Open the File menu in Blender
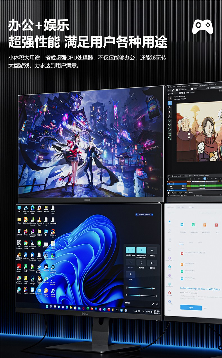Image resolution: width=222 pixels, height=358 pixels. [171, 87]
